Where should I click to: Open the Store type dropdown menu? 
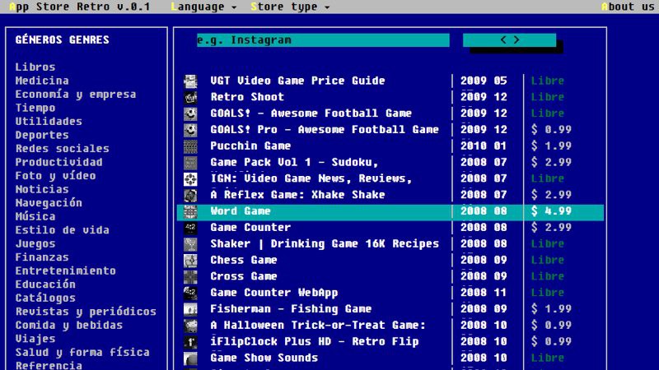290,7
